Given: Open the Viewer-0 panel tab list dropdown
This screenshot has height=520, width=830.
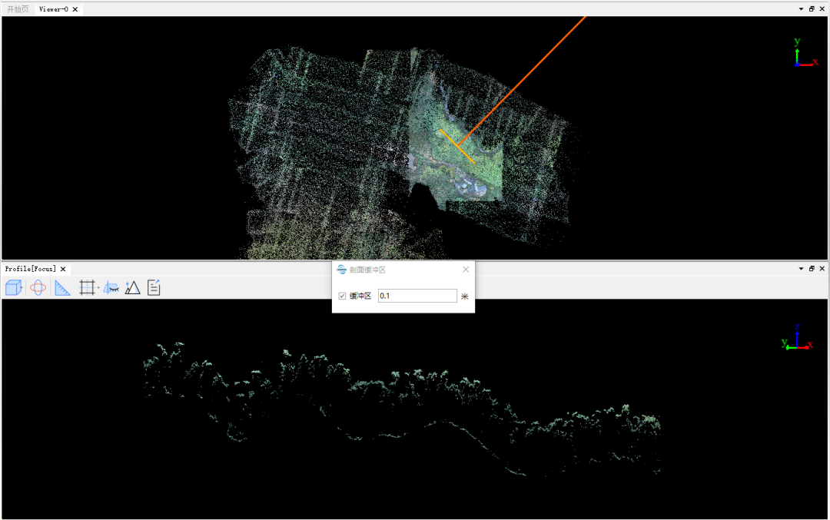Looking at the screenshot, I should (x=801, y=9).
